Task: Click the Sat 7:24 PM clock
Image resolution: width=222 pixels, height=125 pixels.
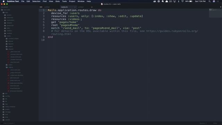Action: (200, 1)
